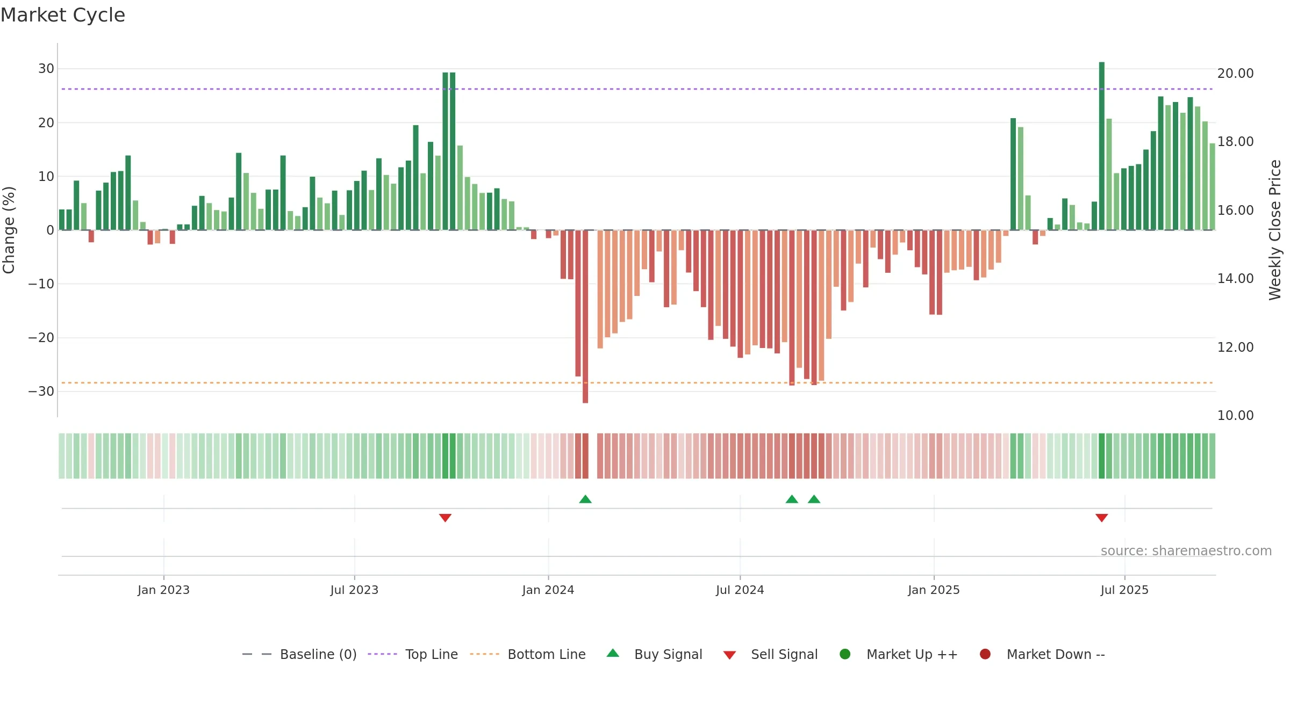The height and width of the screenshot is (725, 1290).
Task: Select the sell signal marker near Jun 2025
Action: [1102, 518]
